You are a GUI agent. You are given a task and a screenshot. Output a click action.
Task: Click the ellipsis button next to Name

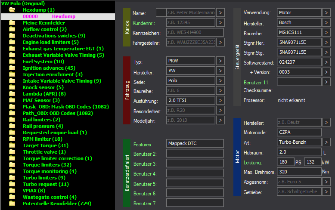tap(161, 13)
